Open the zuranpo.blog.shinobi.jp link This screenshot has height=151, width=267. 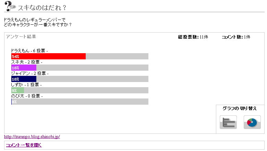(x=32, y=137)
